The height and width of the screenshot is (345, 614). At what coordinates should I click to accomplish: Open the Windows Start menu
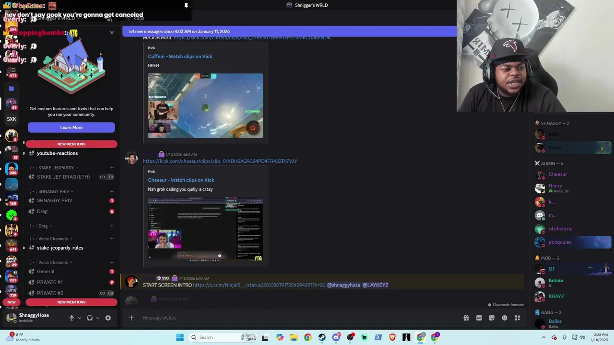pos(180,337)
